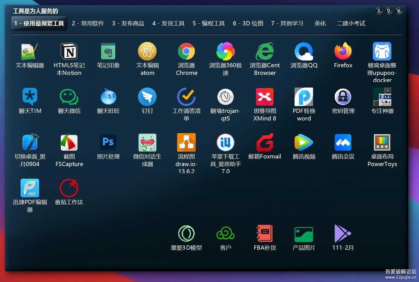Click the refresh button in title bar
Viewport: 419px width, 282px height.
click(x=379, y=11)
